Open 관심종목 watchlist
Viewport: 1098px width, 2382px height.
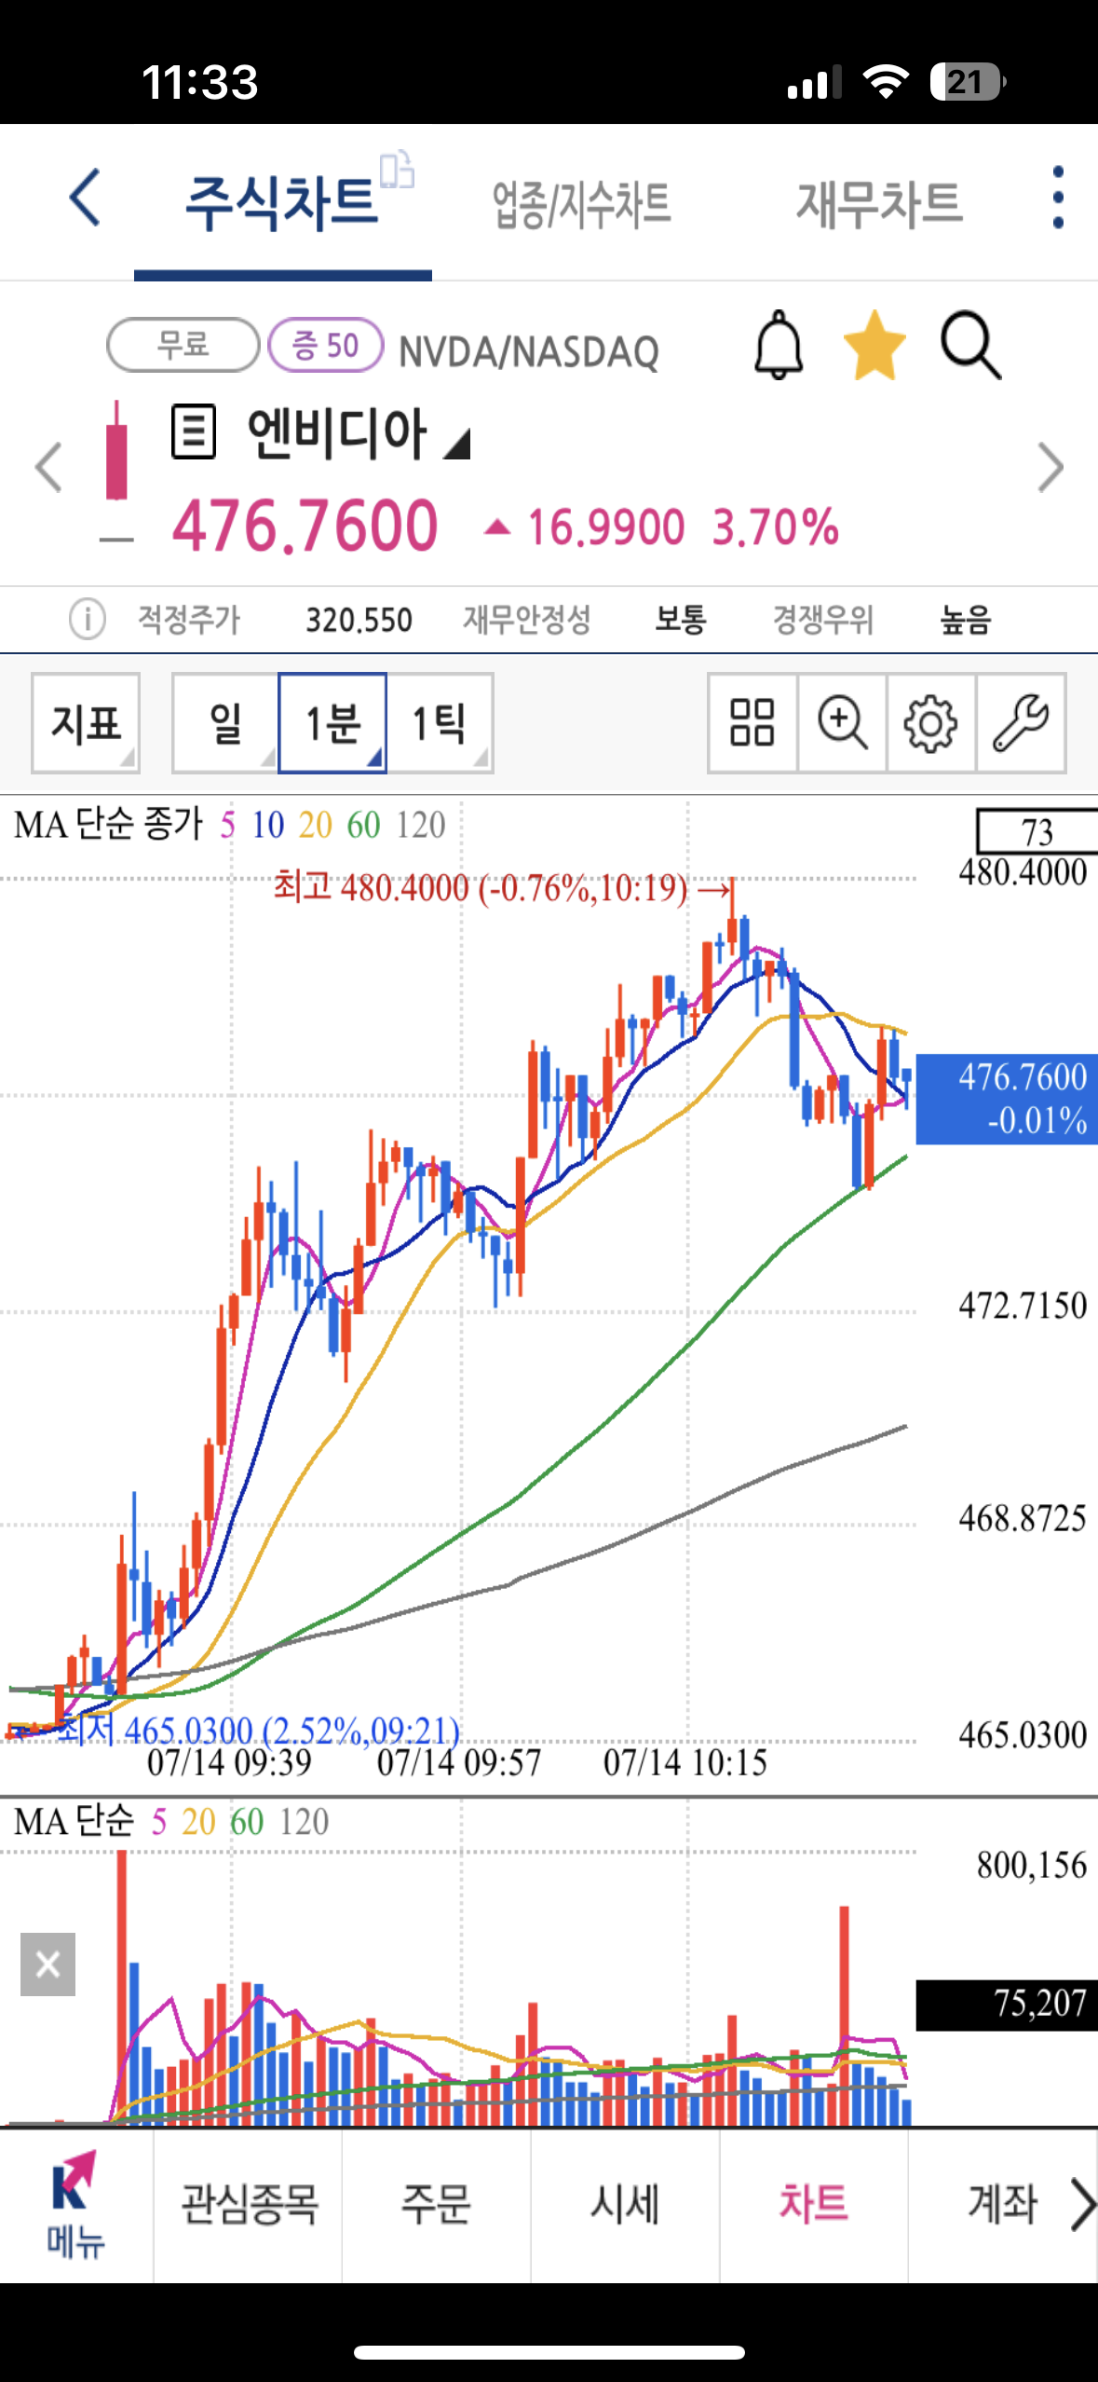click(249, 2205)
